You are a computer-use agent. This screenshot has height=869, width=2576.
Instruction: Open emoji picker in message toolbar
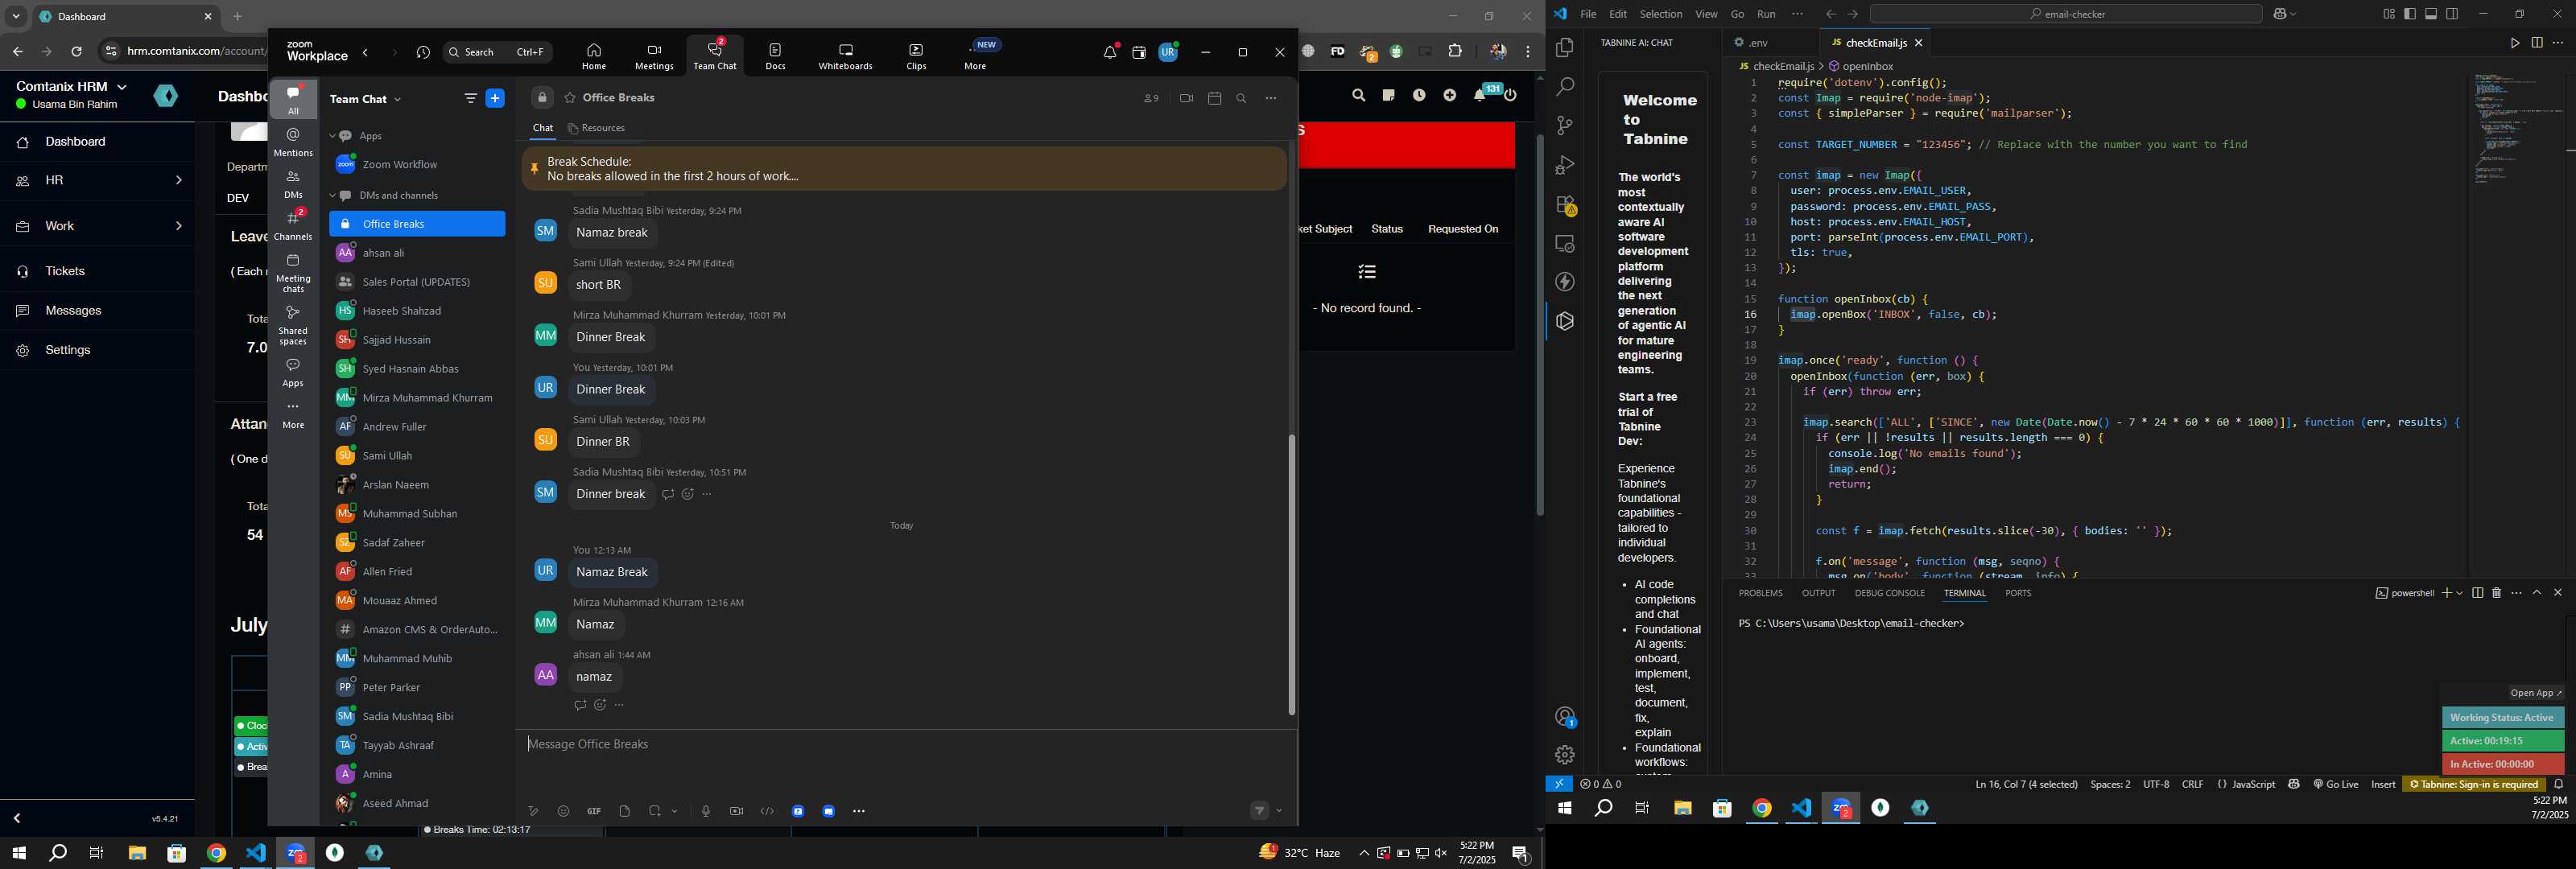pos(564,811)
